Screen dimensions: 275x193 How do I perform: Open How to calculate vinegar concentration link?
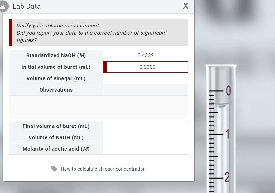pyautogui.click(x=103, y=169)
